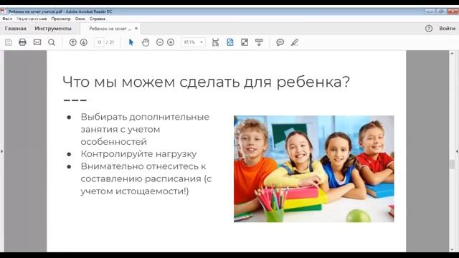This screenshot has height=258, width=459.
Task: Click the fit width scrolling icon
Action: pyautogui.click(x=215, y=42)
